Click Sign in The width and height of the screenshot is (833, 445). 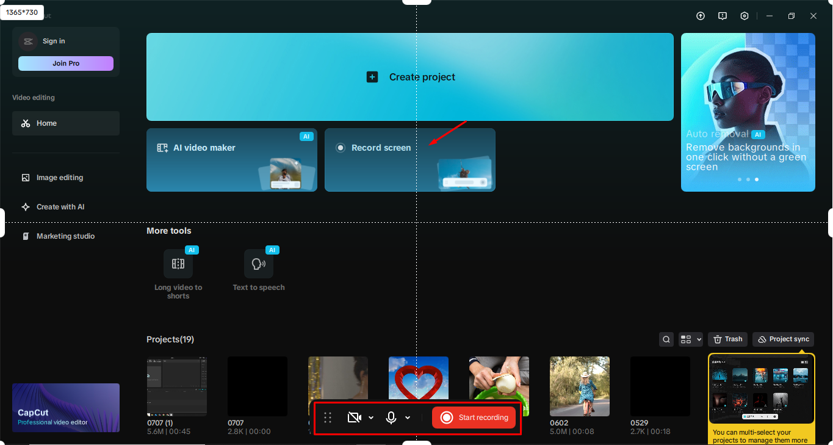tap(54, 42)
